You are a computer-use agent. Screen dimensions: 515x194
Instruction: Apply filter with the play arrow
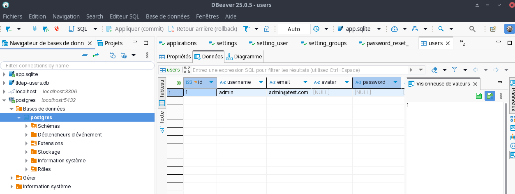point(411,70)
